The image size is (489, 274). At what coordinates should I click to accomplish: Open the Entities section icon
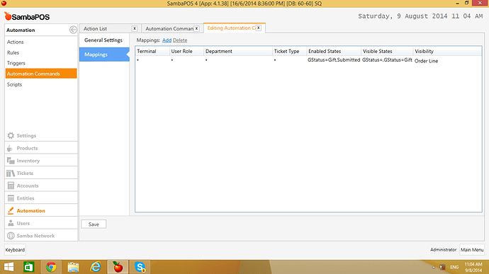click(11, 198)
